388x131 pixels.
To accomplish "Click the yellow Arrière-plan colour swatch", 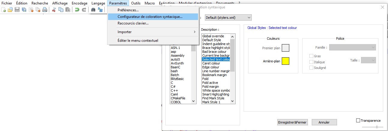I will pos(285,61).
